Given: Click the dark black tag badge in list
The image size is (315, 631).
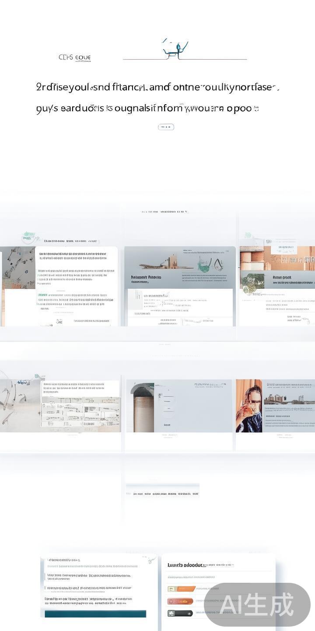Looking at the screenshot, I should point(180,613).
